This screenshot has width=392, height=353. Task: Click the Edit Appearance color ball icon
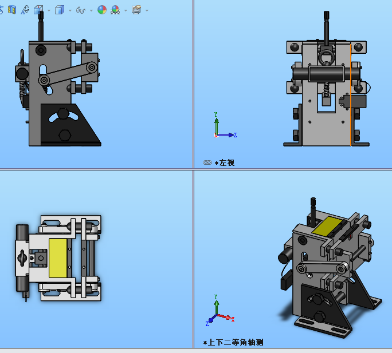click(102, 10)
